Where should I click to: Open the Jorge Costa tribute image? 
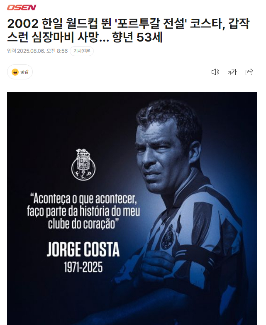point(132,209)
